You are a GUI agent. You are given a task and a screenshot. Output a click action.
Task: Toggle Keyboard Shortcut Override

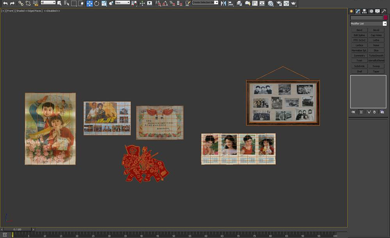click(x=149, y=3)
